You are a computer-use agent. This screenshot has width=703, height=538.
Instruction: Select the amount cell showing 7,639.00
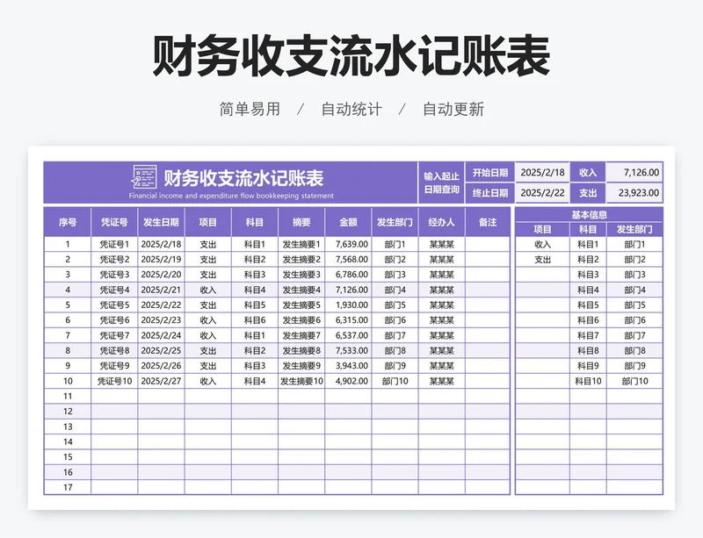pyautogui.click(x=351, y=245)
